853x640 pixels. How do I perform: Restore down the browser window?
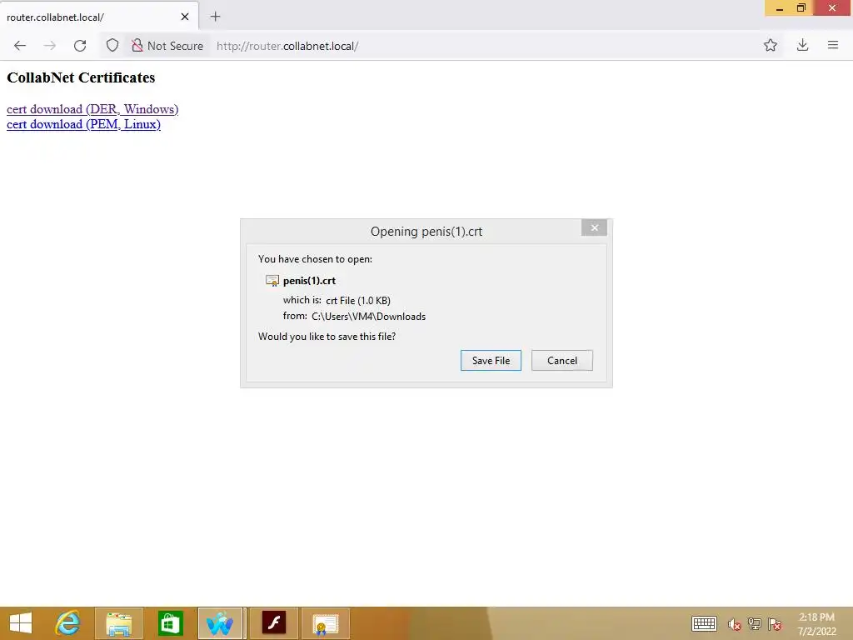pyautogui.click(x=801, y=8)
